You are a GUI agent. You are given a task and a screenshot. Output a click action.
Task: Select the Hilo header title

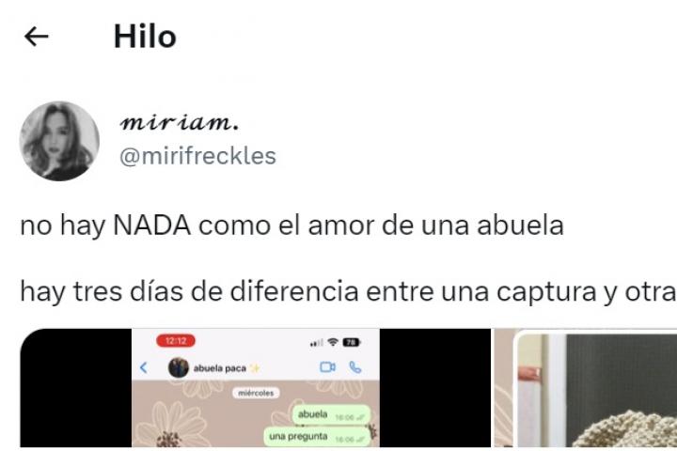(145, 37)
